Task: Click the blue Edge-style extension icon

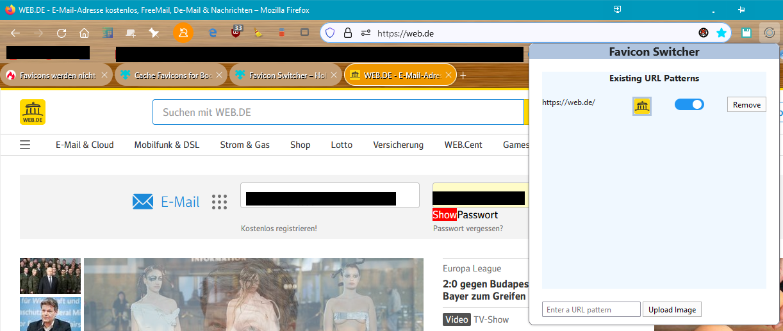Action: coord(214,33)
